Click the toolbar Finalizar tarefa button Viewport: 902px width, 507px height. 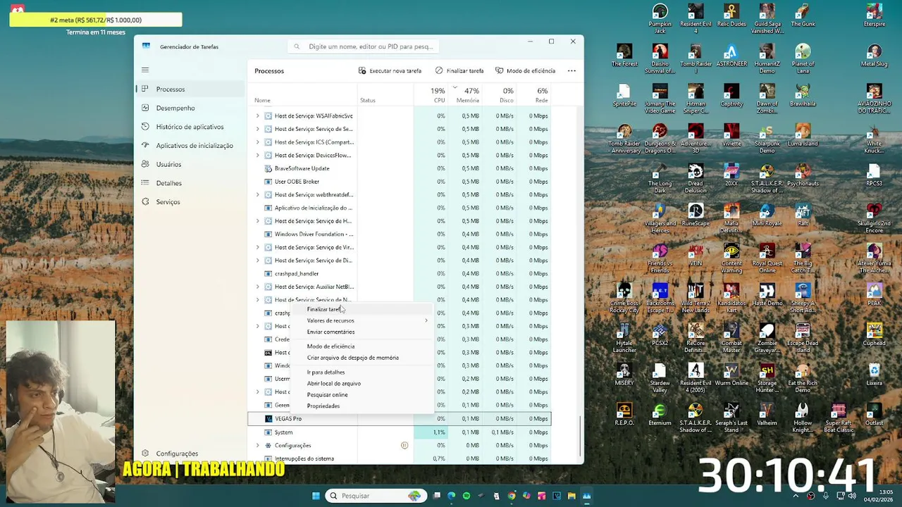pos(459,70)
